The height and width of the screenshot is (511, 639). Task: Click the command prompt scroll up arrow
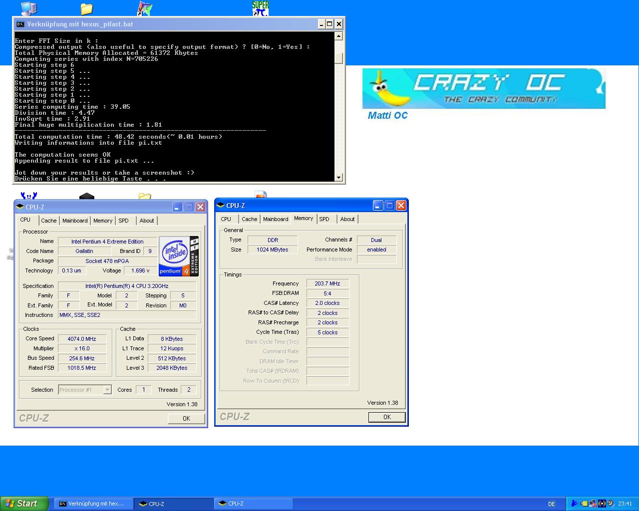coord(339,36)
